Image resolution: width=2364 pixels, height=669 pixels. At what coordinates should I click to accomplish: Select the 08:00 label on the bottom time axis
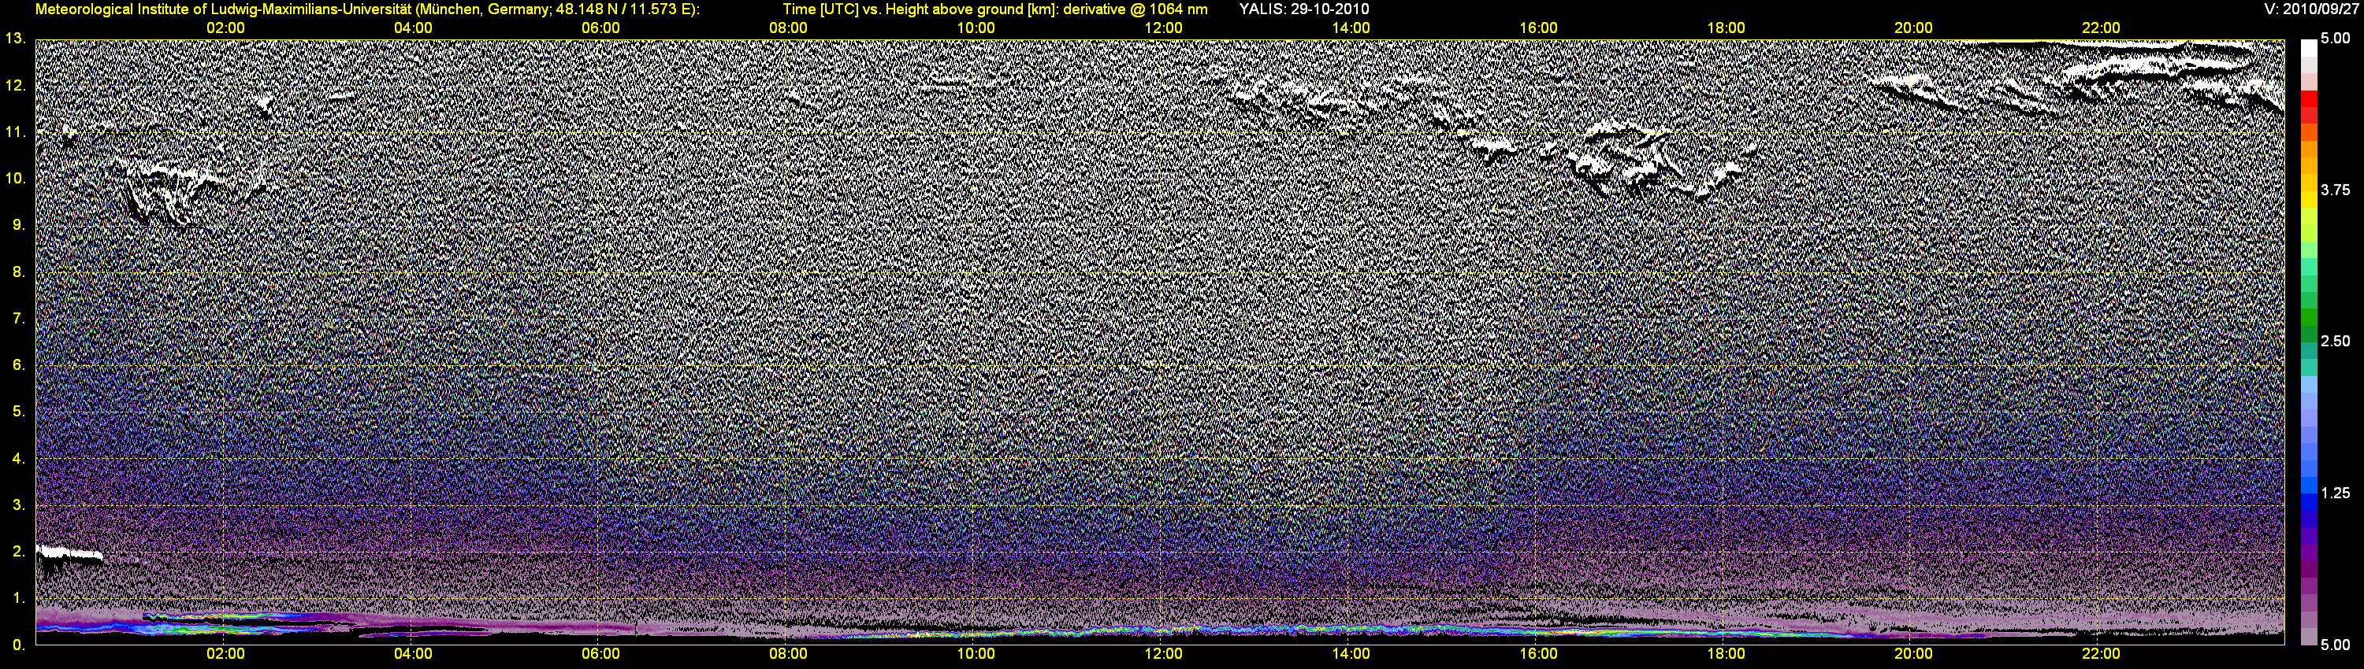click(x=788, y=654)
